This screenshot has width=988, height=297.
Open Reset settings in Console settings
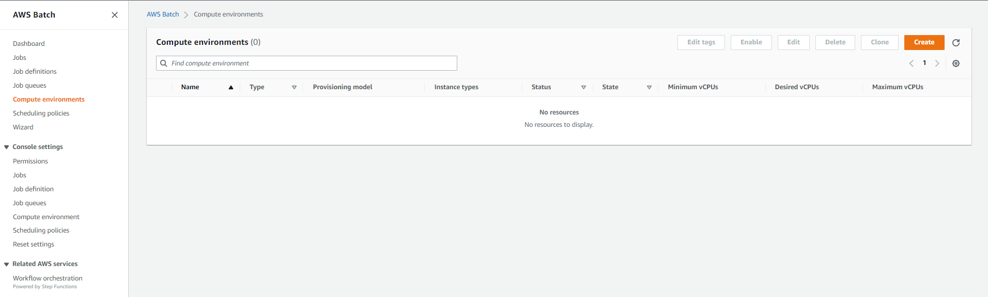pos(33,244)
